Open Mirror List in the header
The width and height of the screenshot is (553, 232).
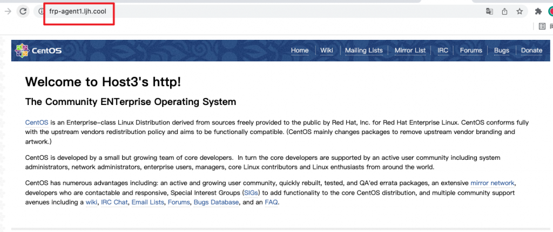tap(410, 50)
